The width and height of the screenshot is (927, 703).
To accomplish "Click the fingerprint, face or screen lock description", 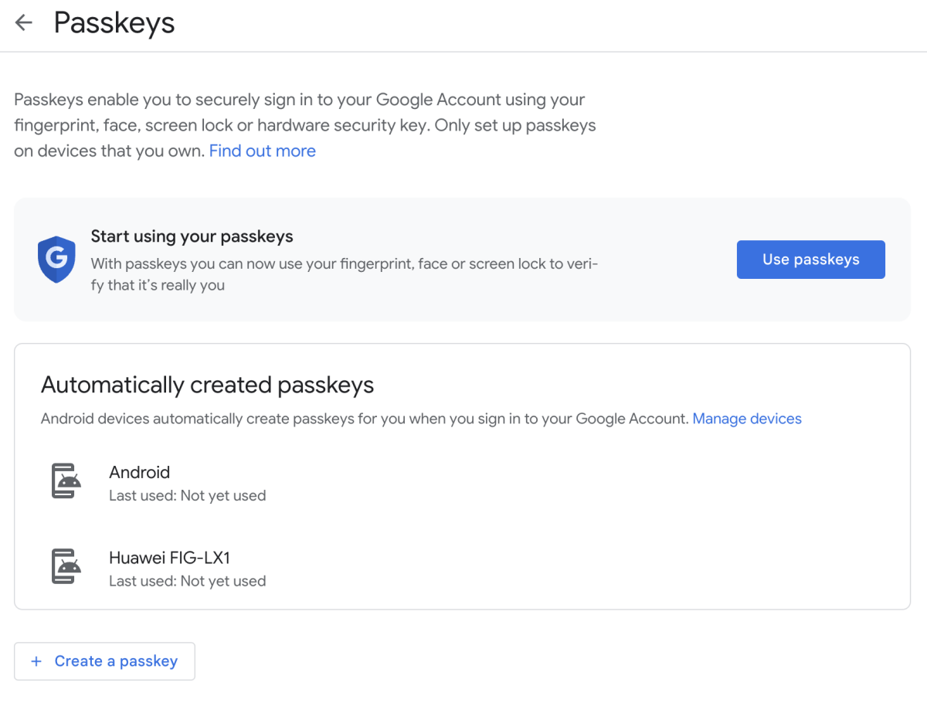I will pyautogui.click(x=345, y=274).
